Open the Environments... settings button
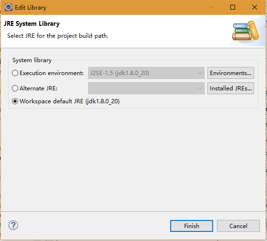 tap(231, 73)
